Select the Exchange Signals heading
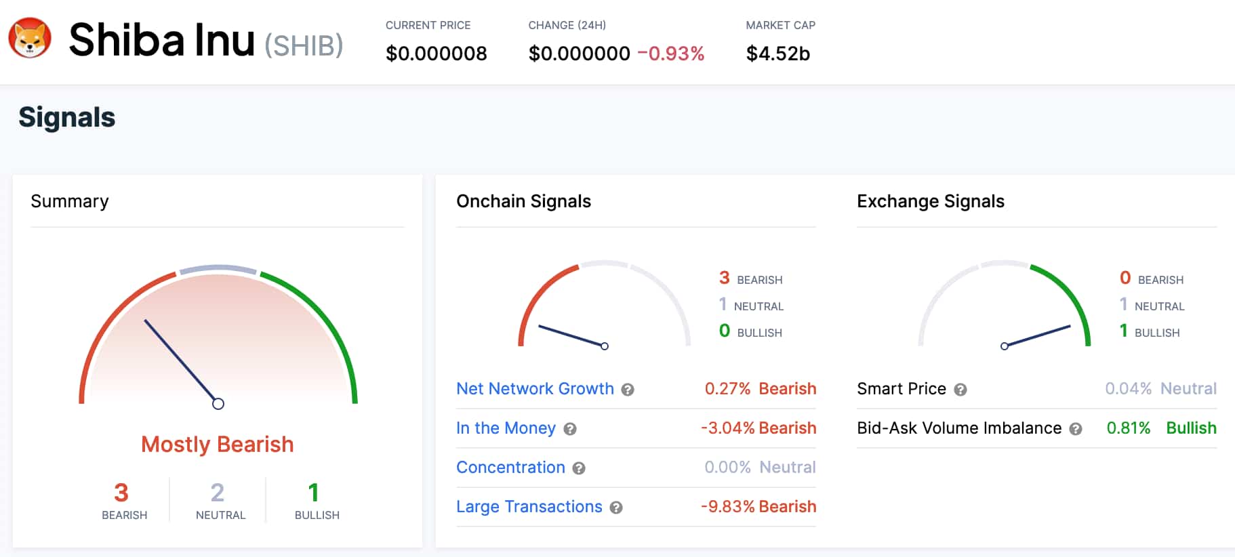 931,201
